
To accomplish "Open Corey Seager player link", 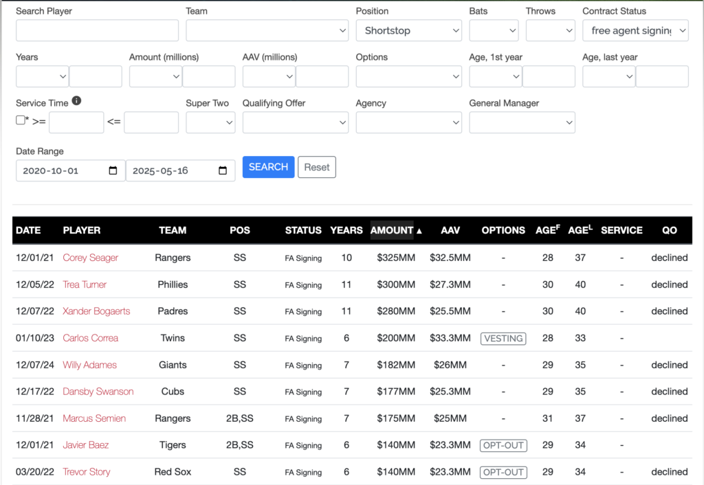I will coord(90,258).
